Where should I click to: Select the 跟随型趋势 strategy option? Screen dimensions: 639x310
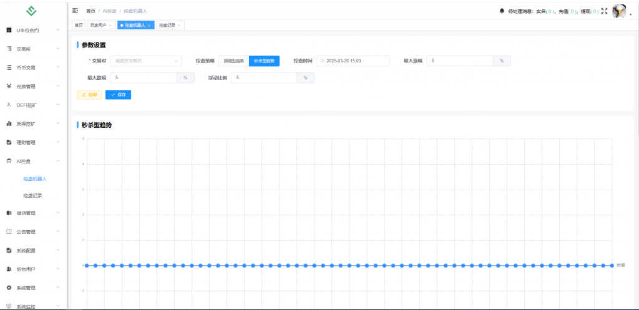coord(234,61)
